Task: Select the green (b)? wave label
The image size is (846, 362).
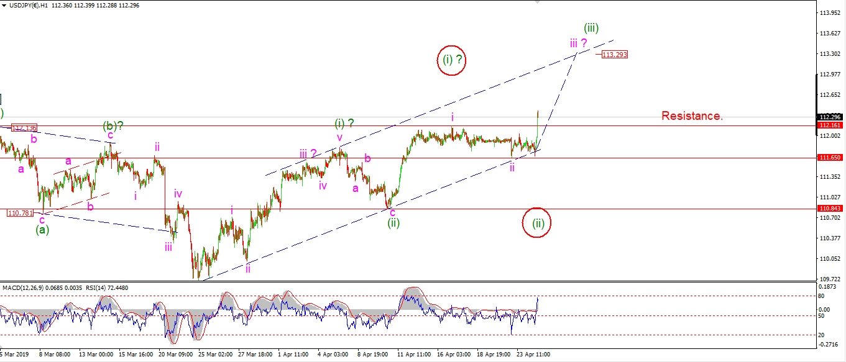Action: pos(113,126)
